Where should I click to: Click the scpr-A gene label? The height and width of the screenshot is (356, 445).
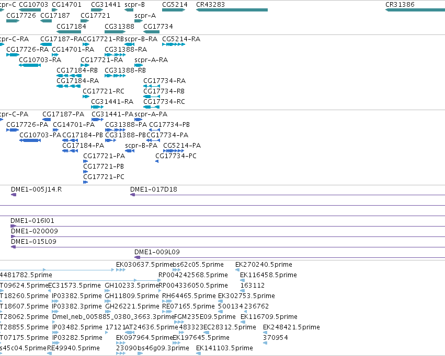[x=145, y=16]
